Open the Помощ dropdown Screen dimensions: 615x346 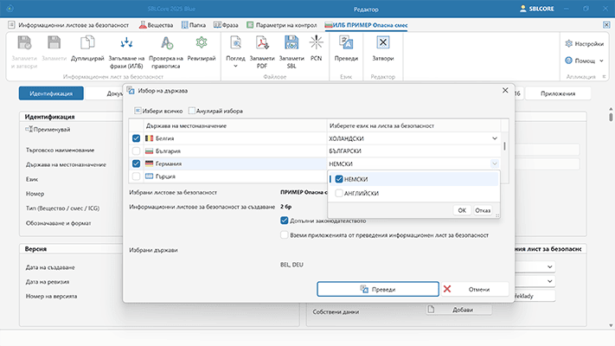pyautogui.click(x=584, y=61)
